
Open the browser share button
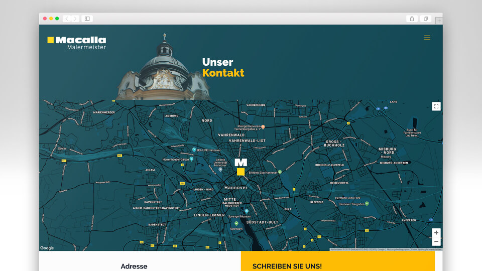pyautogui.click(x=412, y=19)
